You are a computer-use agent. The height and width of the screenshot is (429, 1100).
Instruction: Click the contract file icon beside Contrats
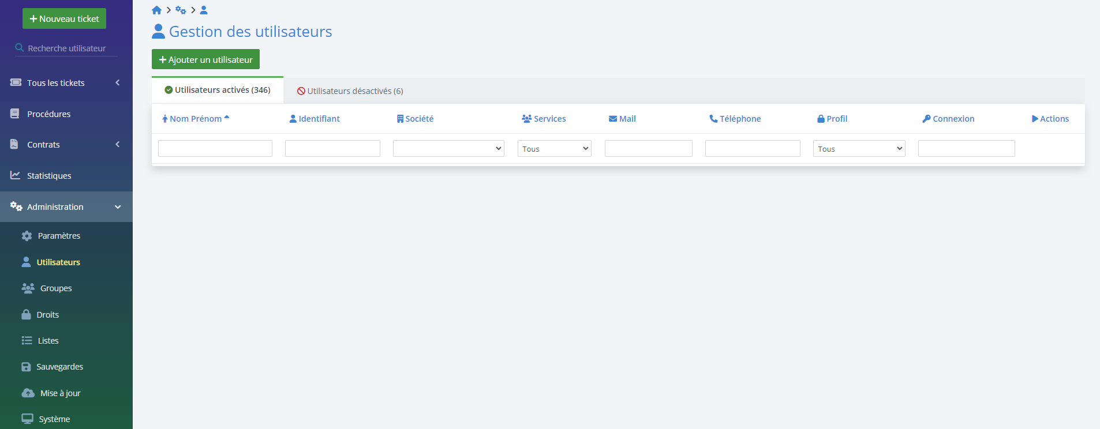tap(14, 144)
